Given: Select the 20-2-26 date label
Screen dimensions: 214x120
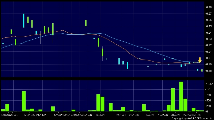Looking at the screenshot, I should [x=175, y=115].
